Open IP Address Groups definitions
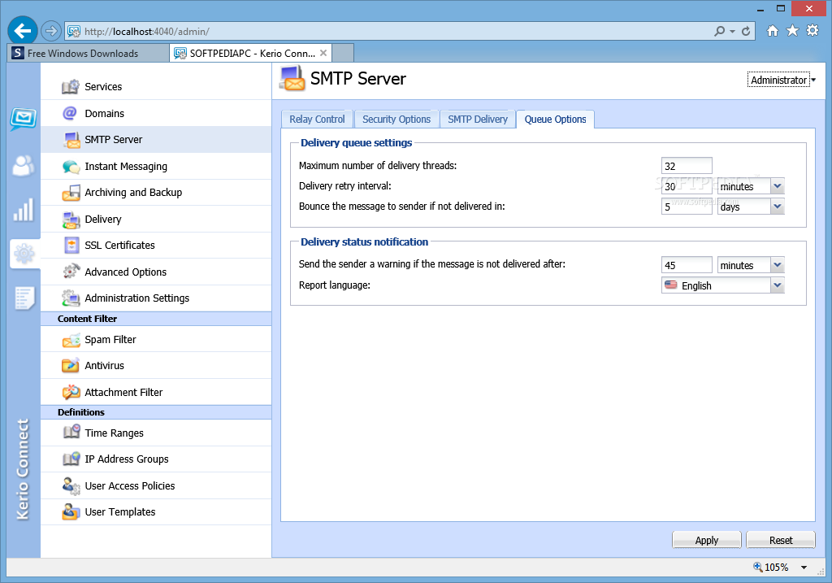832x583 pixels. coord(156,459)
